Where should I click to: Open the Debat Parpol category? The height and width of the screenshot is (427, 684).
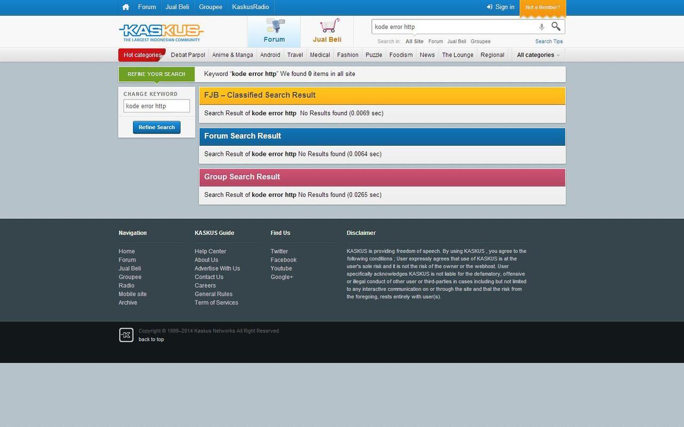pos(188,55)
